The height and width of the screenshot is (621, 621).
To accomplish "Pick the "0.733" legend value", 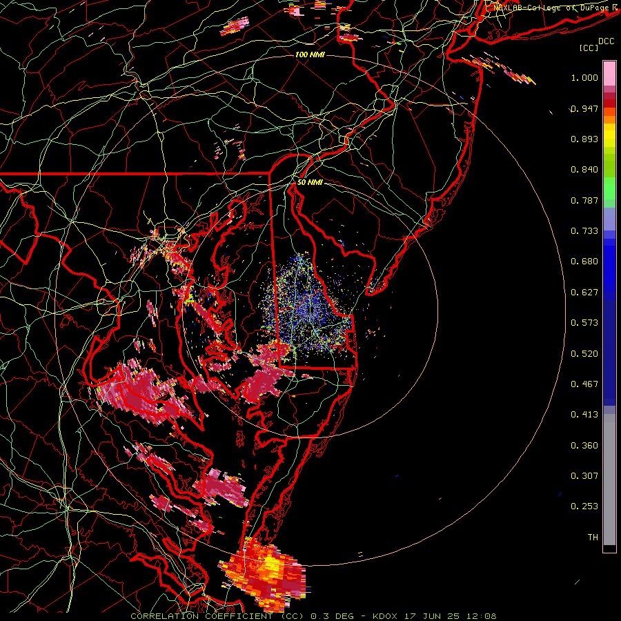I will coord(584,231).
